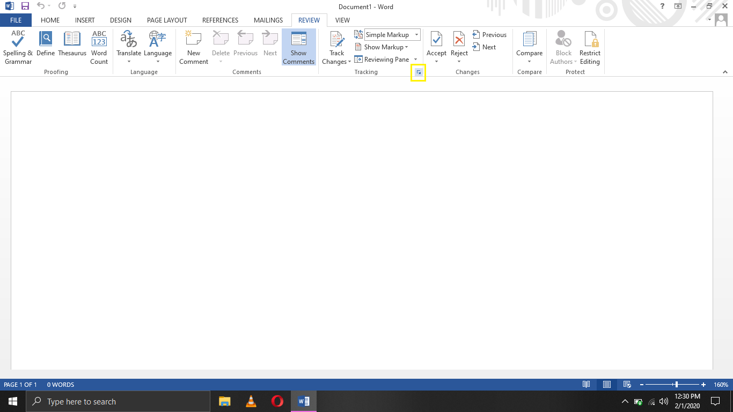Click the Translate button
The width and height of the screenshot is (733, 412).
coord(129,46)
